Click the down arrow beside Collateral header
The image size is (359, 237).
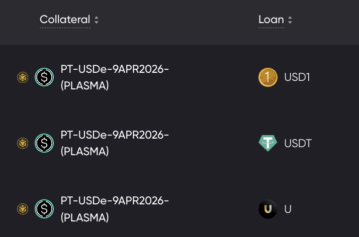click(x=97, y=23)
